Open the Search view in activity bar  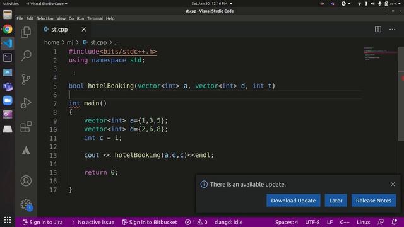tap(26, 55)
